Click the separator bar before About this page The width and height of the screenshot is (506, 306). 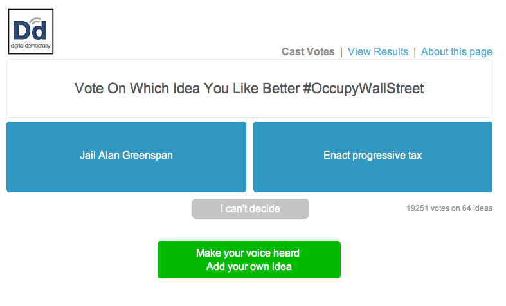(415, 52)
